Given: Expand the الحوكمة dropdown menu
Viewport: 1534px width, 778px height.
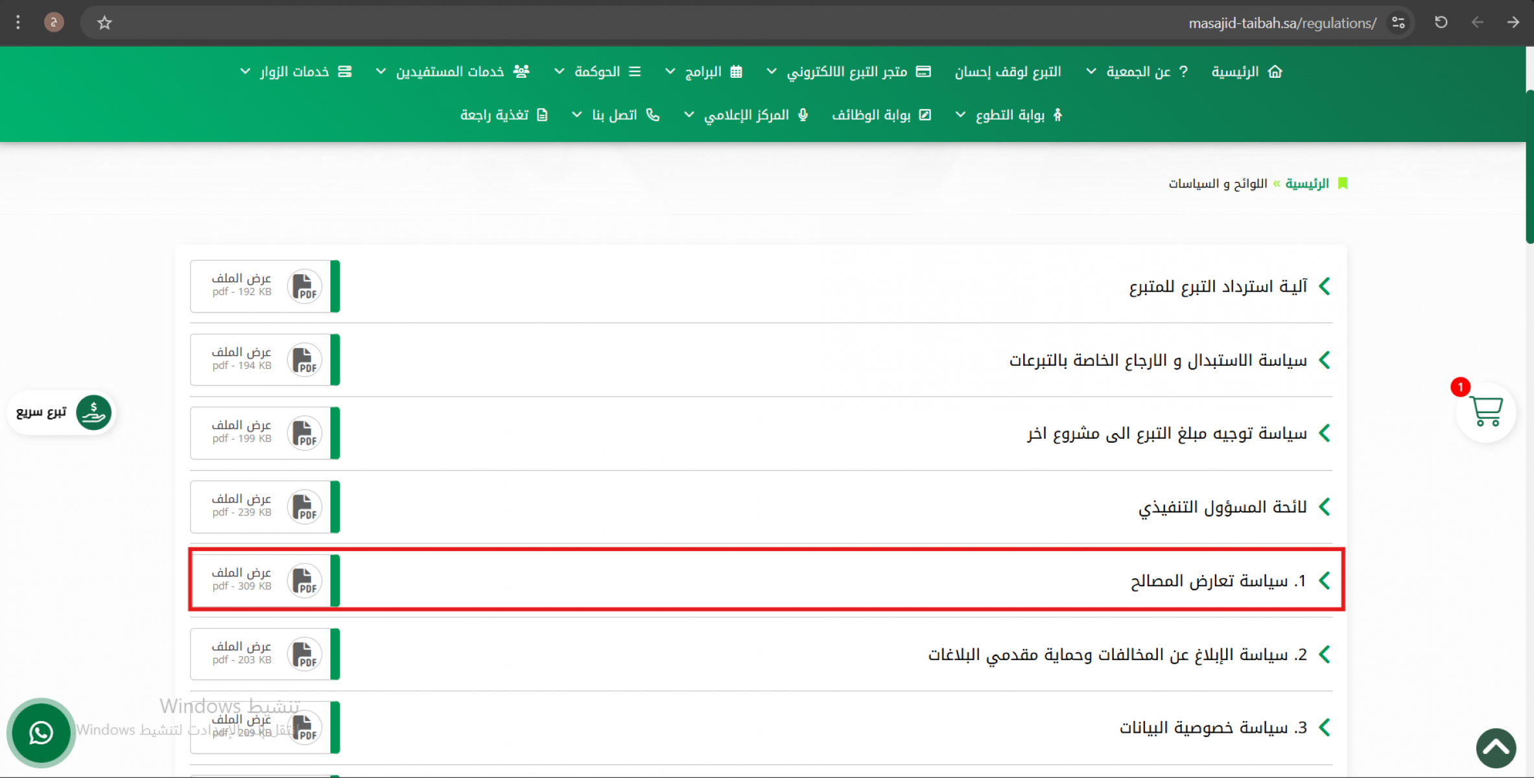Looking at the screenshot, I should [x=596, y=71].
